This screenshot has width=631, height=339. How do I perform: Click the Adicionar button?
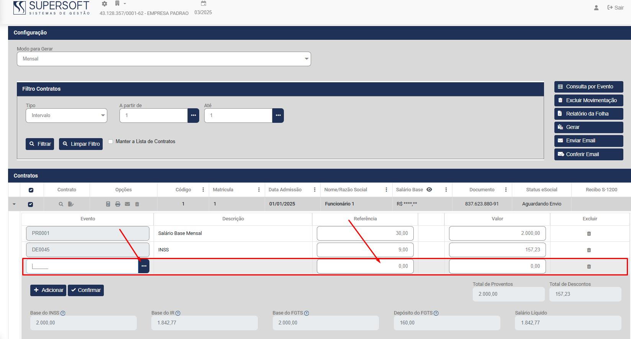[x=48, y=290]
